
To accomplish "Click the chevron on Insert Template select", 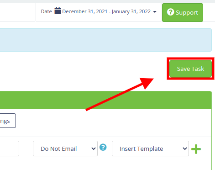I will pyautogui.click(x=185, y=149).
